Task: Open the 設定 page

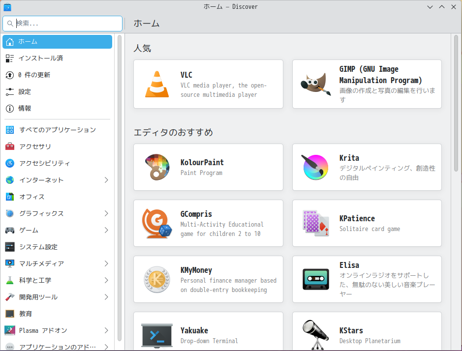Action: click(x=58, y=92)
